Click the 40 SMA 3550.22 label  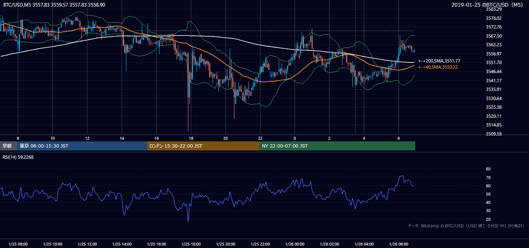point(438,67)
